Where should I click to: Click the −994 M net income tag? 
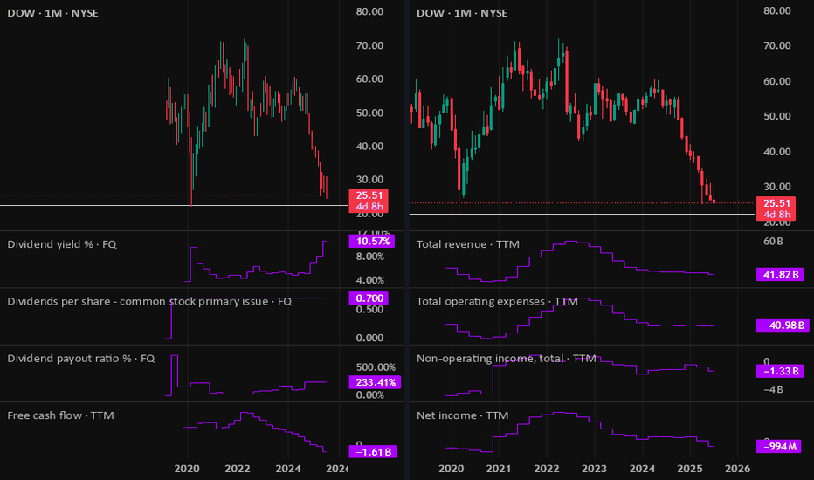(778, 446)
